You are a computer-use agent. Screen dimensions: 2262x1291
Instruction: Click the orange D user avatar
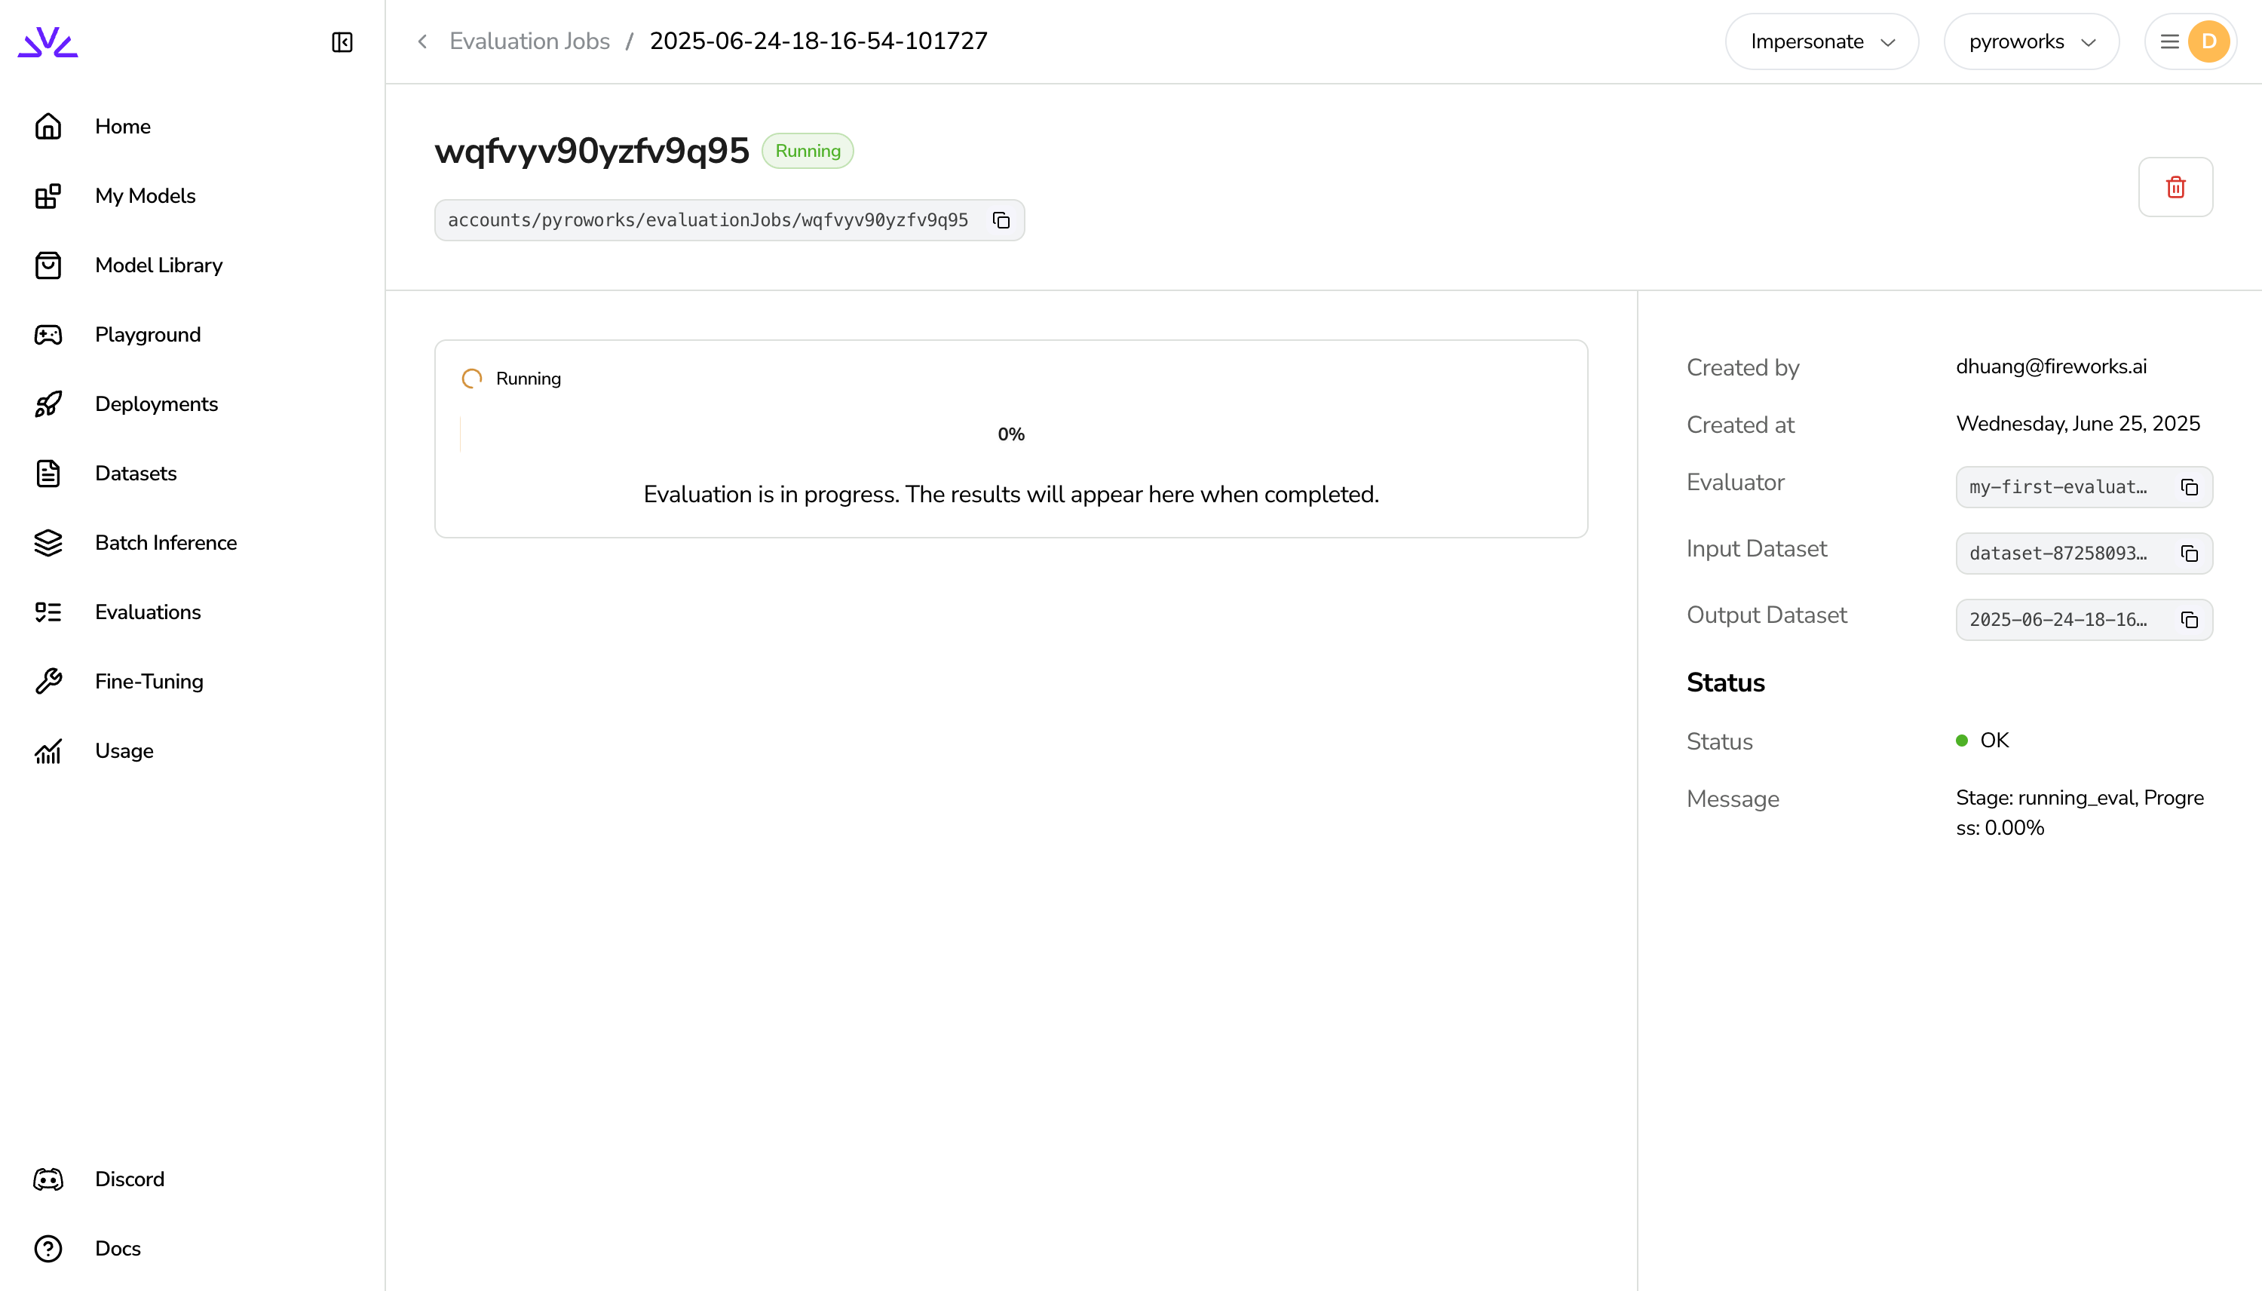(x=2208, y=41)
